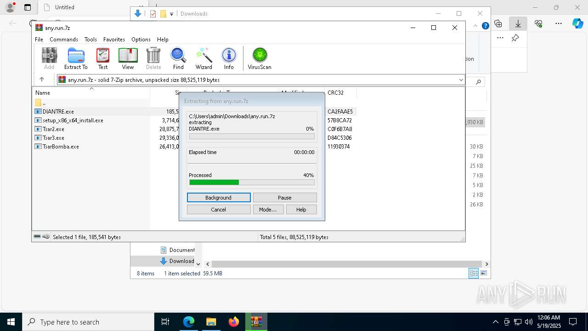
Task: Open Copilot icon in Edge
Action: [577, 23]
